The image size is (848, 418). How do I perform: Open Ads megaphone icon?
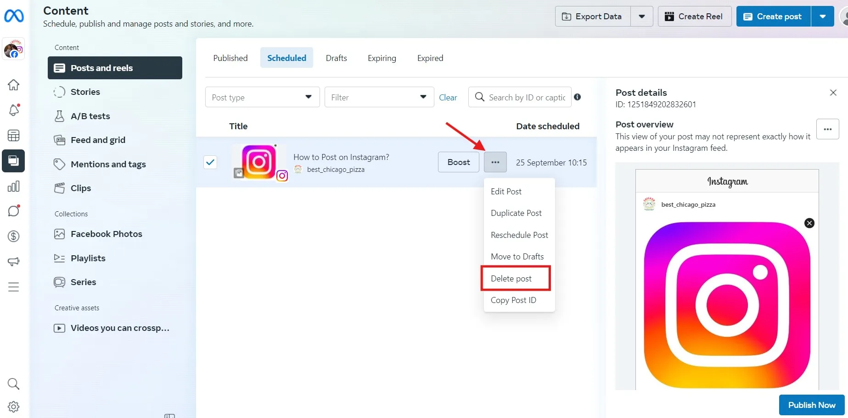pos(14,262)
